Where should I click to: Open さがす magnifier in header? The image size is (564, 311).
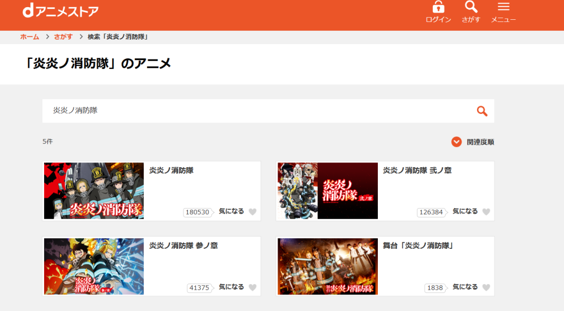click(471, 7)
